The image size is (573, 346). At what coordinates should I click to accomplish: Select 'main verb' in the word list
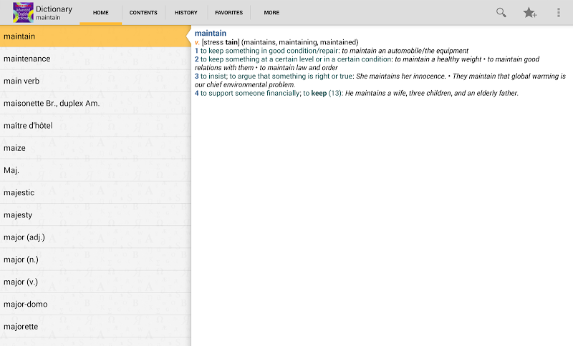point(95,81)
